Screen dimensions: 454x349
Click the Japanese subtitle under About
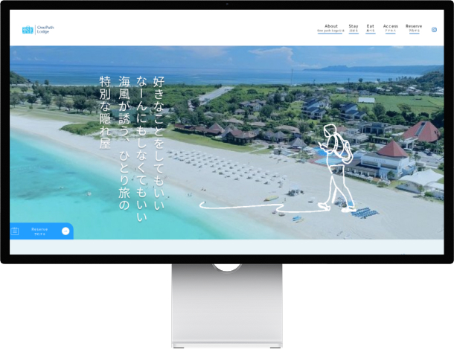click(331, 31)
